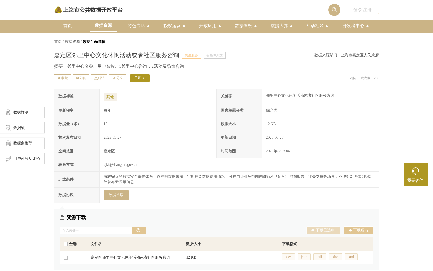Click the 数据来源部门 上海市嘉定区人民政府 text
The height and width of the screenshot is (271, 433).
pos(347,55)
